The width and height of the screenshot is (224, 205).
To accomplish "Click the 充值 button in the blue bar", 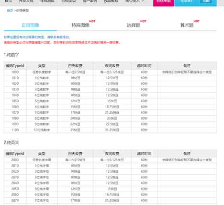I will coord(206,1).
